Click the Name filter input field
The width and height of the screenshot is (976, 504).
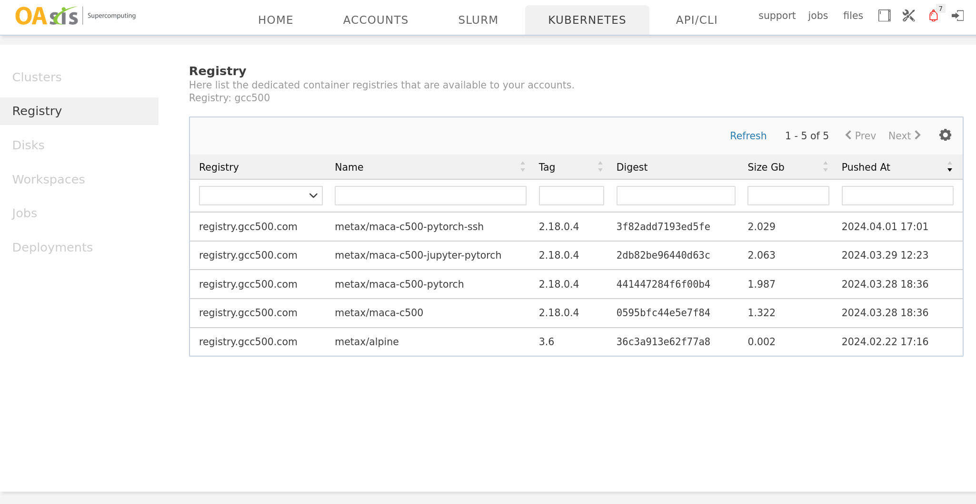(x=430, y=195)
